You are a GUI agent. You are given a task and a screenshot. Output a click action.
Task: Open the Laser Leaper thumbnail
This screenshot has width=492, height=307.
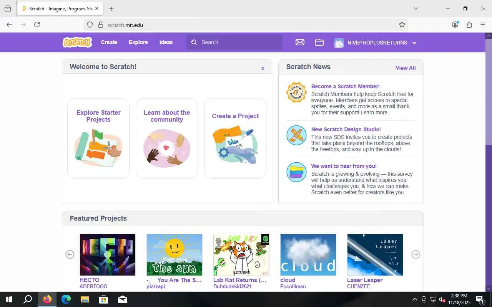[375, 255]
